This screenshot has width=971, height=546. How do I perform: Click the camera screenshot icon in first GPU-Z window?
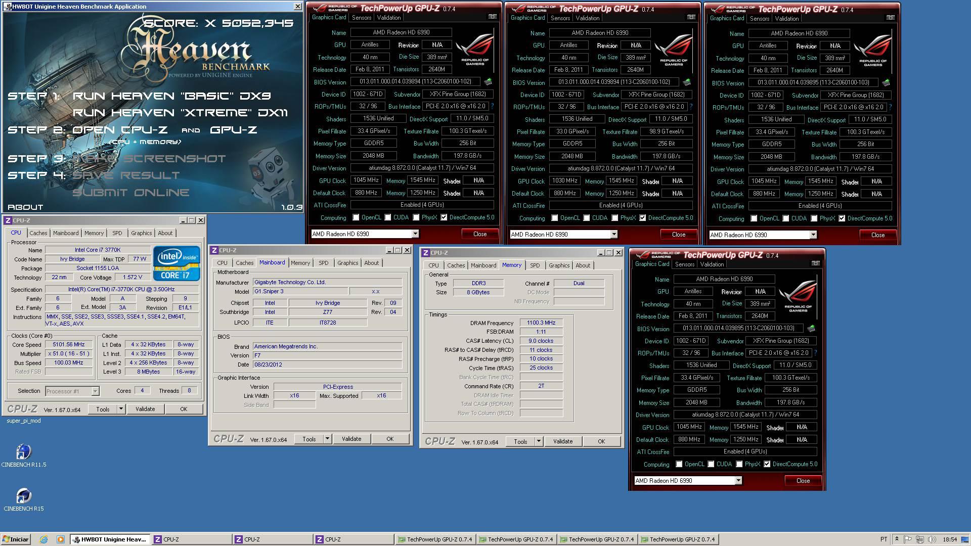492,17
